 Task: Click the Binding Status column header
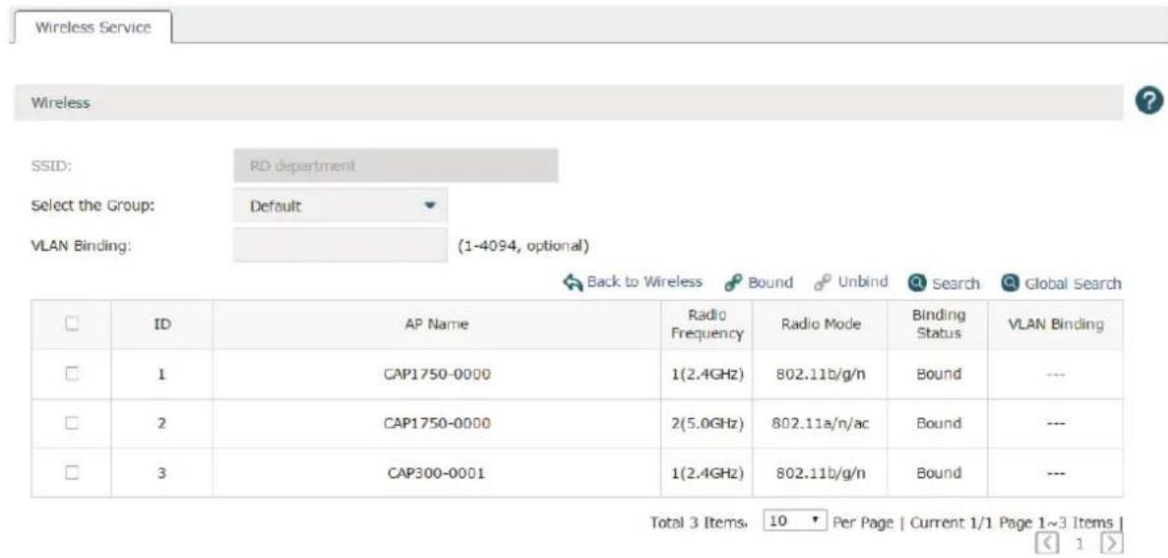click(x=939, y=324)
